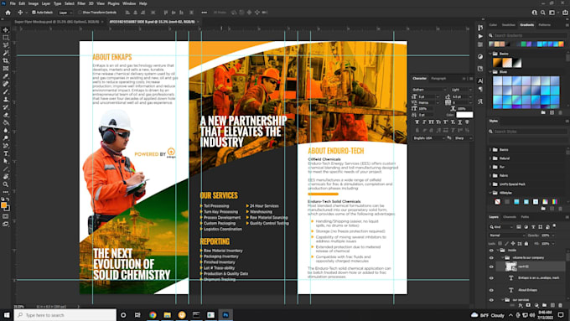570x321 pixels.
Task: Open the Filter menu
Action: point(81,3)
